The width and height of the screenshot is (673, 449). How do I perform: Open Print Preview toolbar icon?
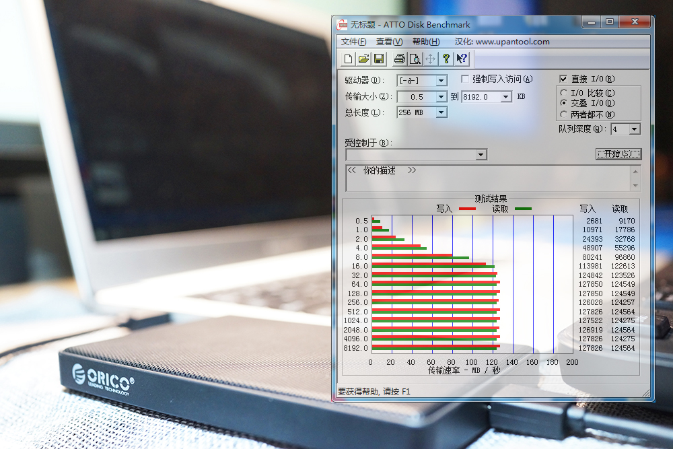(x=415, y=59)
